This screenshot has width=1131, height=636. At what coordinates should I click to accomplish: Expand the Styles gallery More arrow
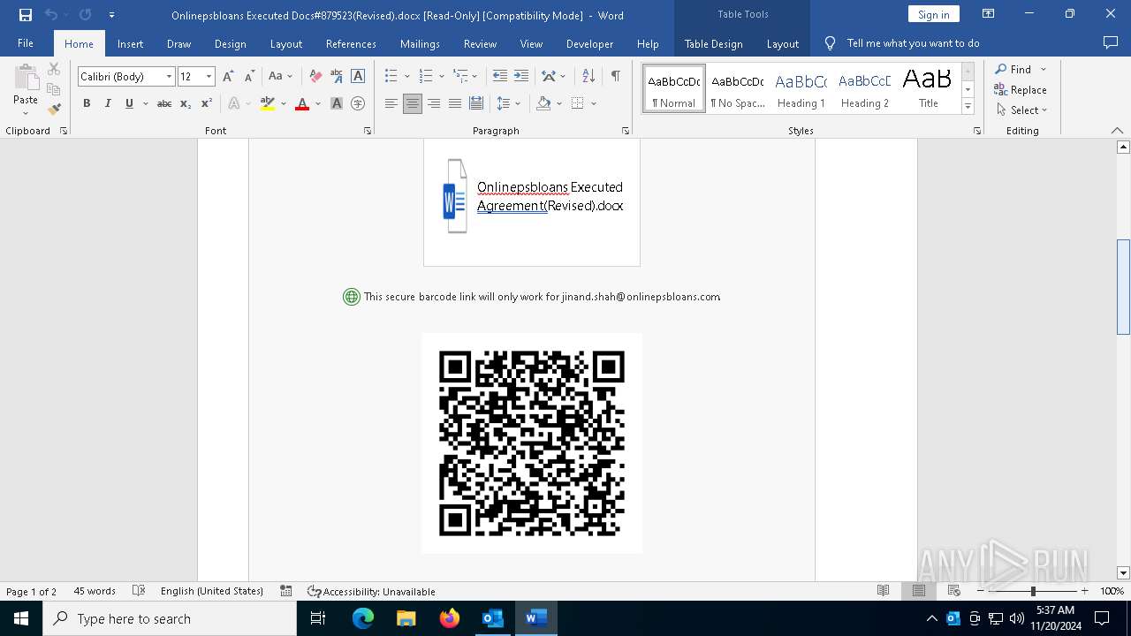[968, 107]
